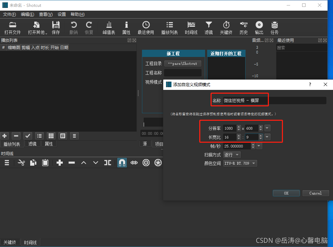The width and height of the screenshot is (333, 247).
Task: Switch to the 滤镜 tab under playlist
Action: click(x=32, y=144)
